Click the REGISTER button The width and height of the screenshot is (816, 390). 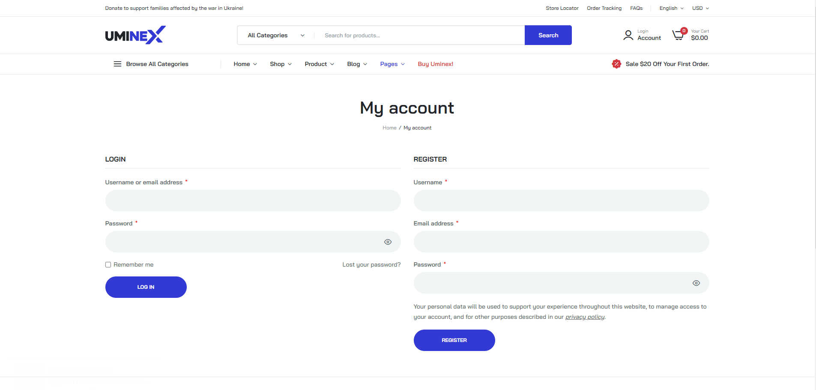454,340
